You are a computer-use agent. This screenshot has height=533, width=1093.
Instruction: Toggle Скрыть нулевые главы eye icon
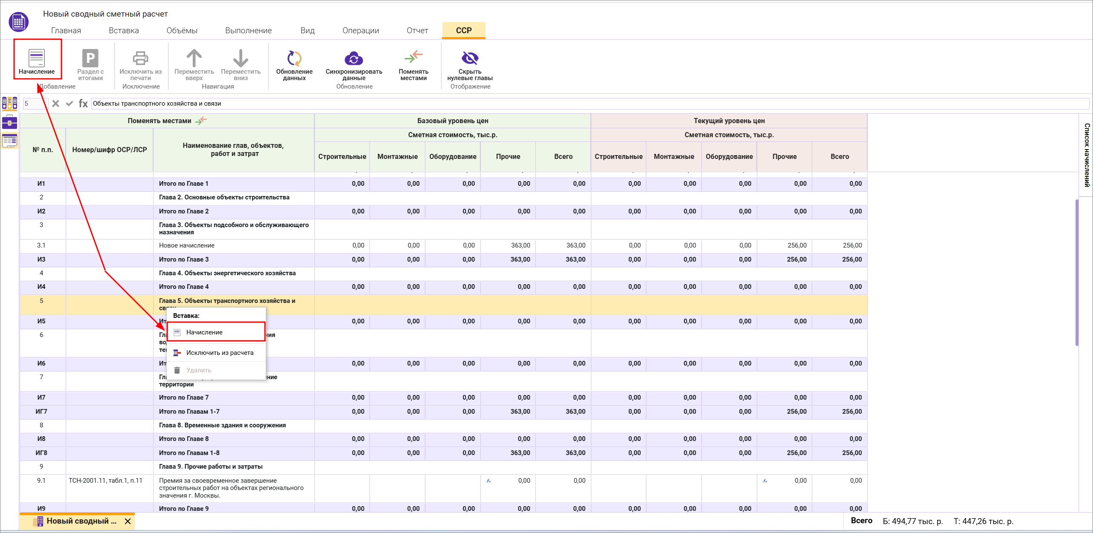pyautogui.click(x=470, y=58)
